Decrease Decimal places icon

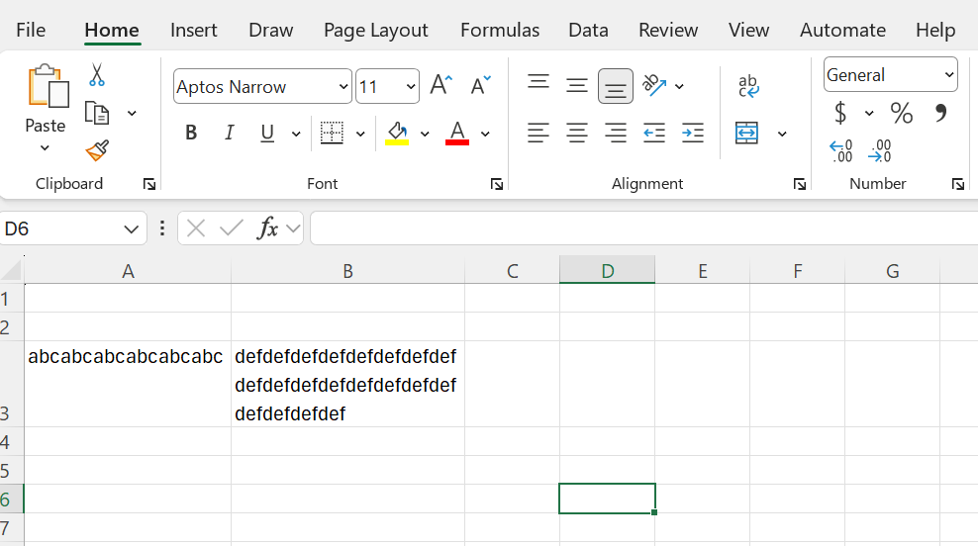tap(879, 151)
